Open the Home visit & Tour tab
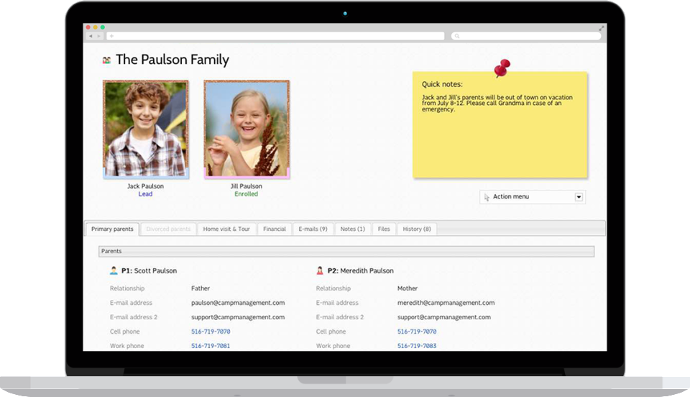This screenshot has height=397, width=690. [x=226, y=229]
